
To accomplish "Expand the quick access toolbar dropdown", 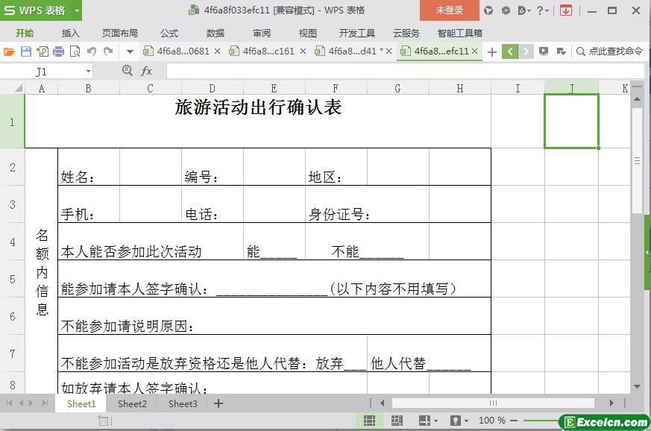I will 130,51.
